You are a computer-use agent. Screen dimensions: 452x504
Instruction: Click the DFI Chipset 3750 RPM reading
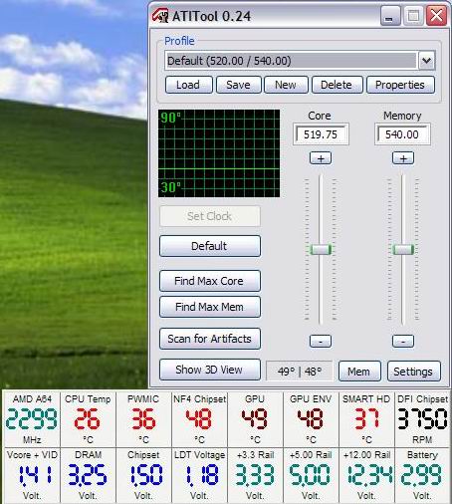click(422, 419)
